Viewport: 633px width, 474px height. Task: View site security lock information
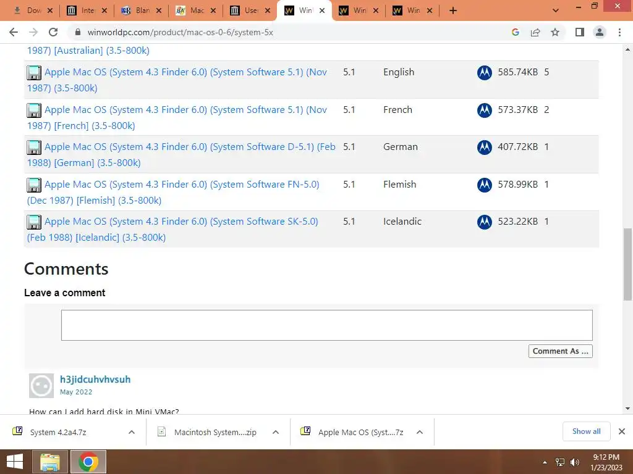pos(78,32)
